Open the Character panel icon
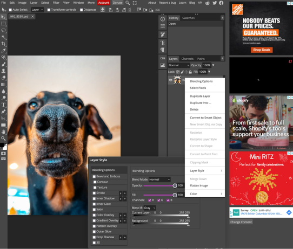 (163, 43)
